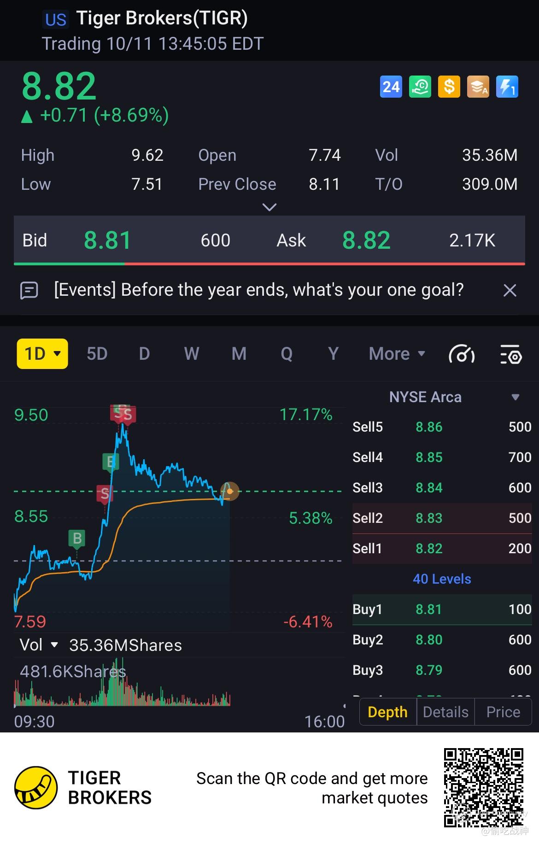
Task: Tap the 481.6KShares volume label
Action: coord(73,672)
